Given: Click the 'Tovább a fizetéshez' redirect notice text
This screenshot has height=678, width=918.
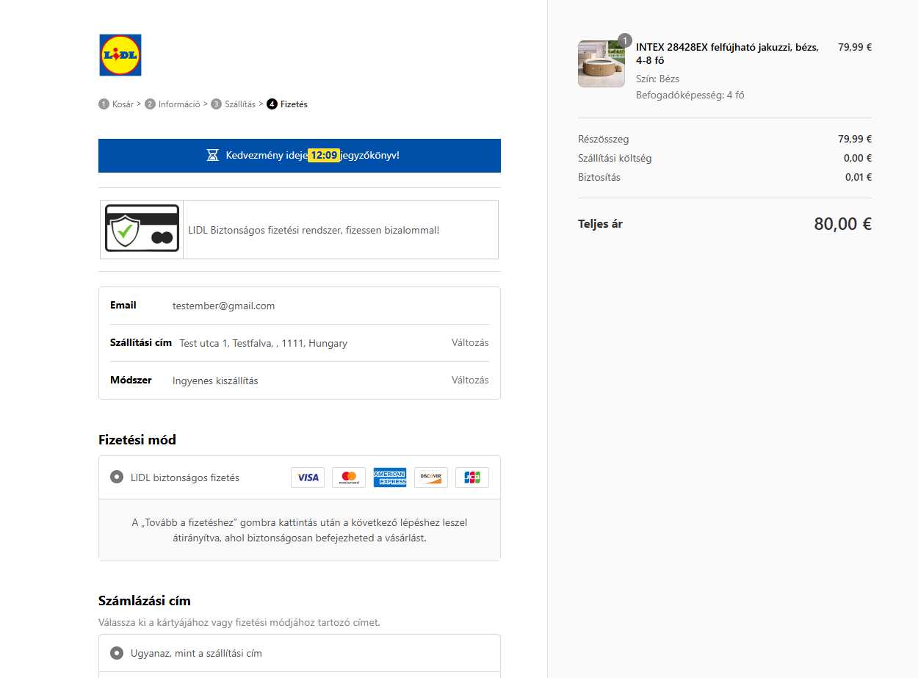Looking at the screenshot, I should click(300, 530).
